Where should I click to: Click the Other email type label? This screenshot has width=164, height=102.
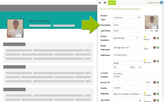[x=146, y=49]
